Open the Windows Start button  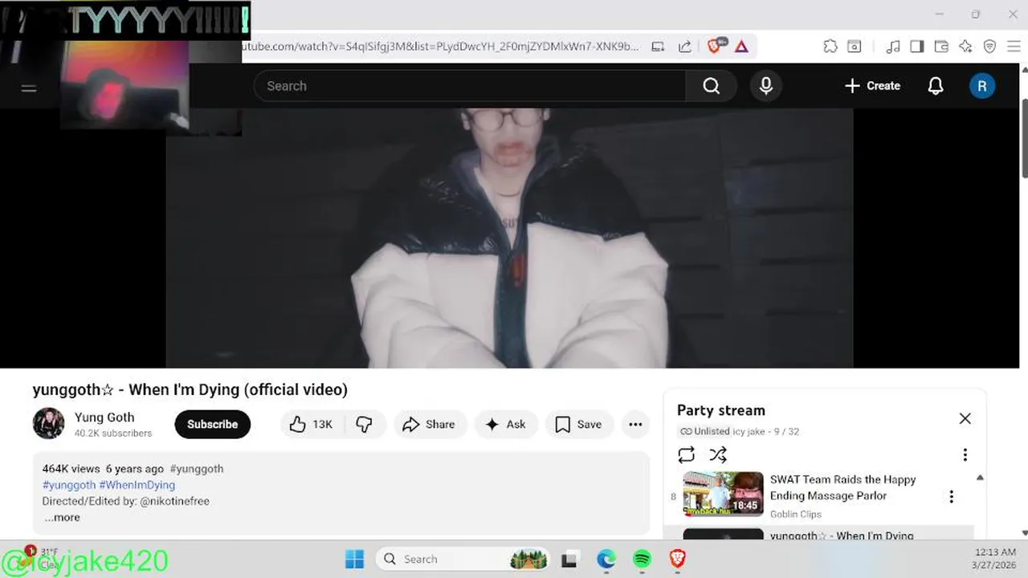[354, 559]
